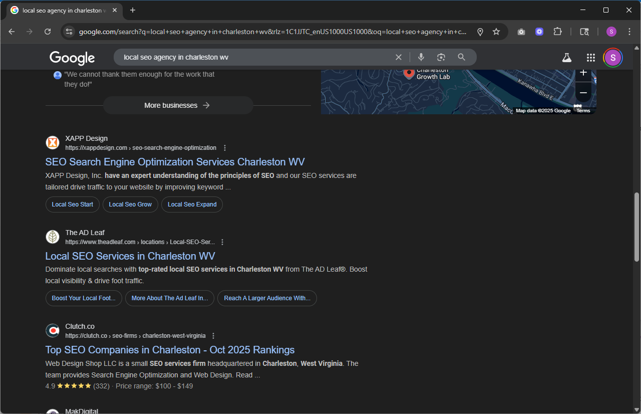
Task: Clear the search box text
Action: (x=399, y=57)
